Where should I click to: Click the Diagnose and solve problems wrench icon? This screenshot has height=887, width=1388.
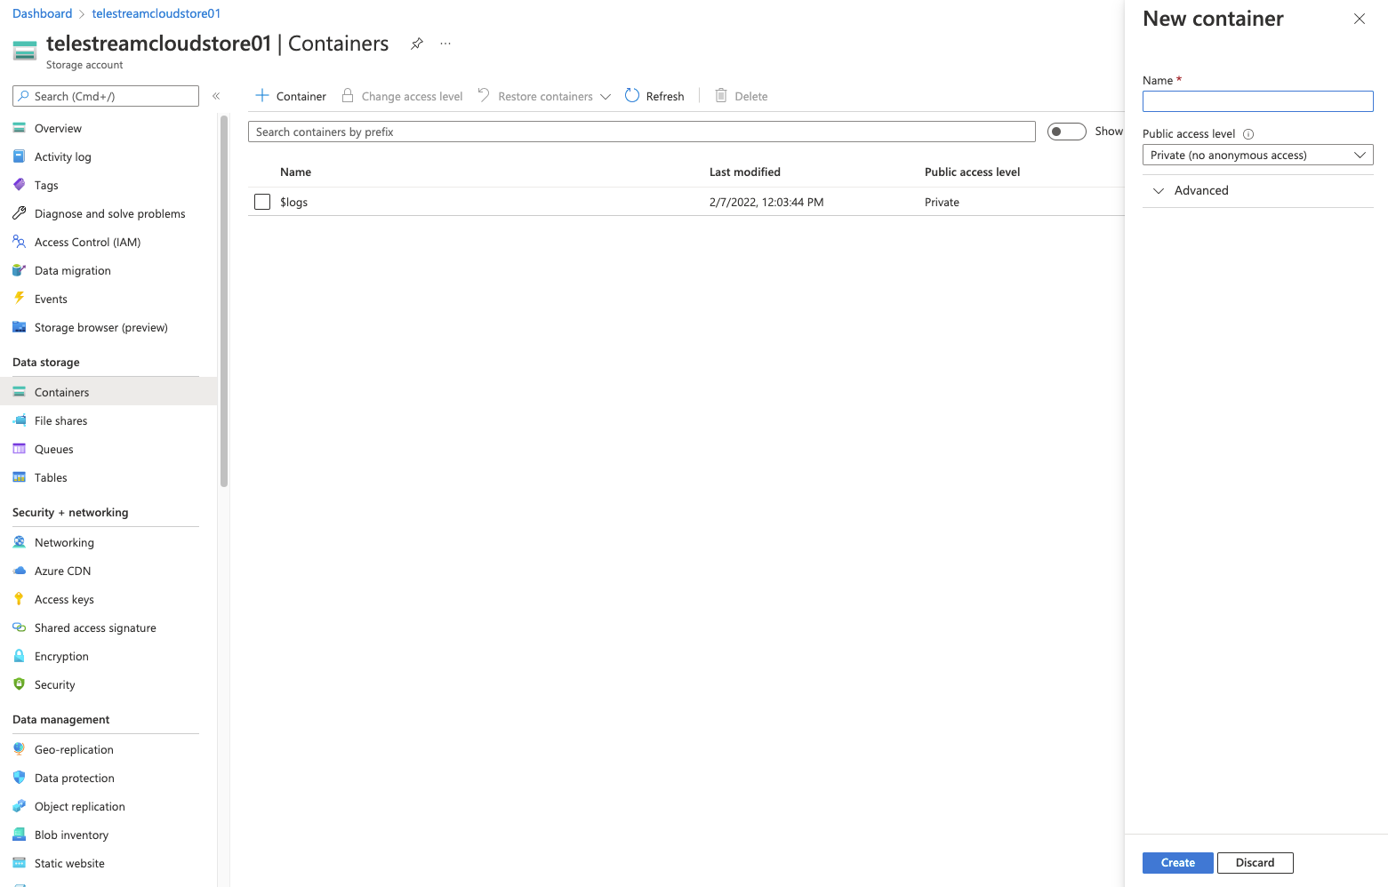click(19, 213)
